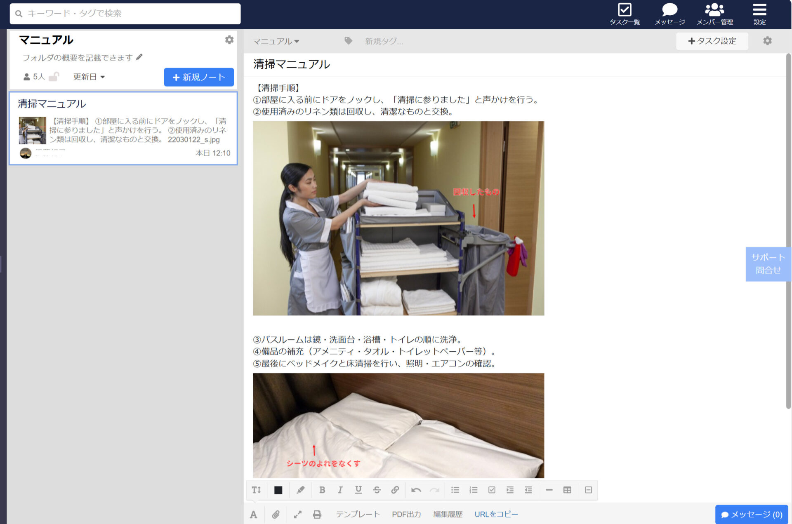Open the text color swatch

[x=278, y=490]
